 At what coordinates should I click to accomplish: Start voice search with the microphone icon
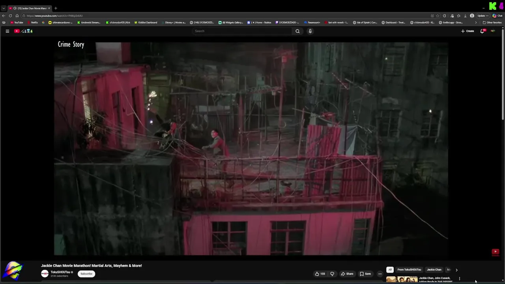coord(310,31)
